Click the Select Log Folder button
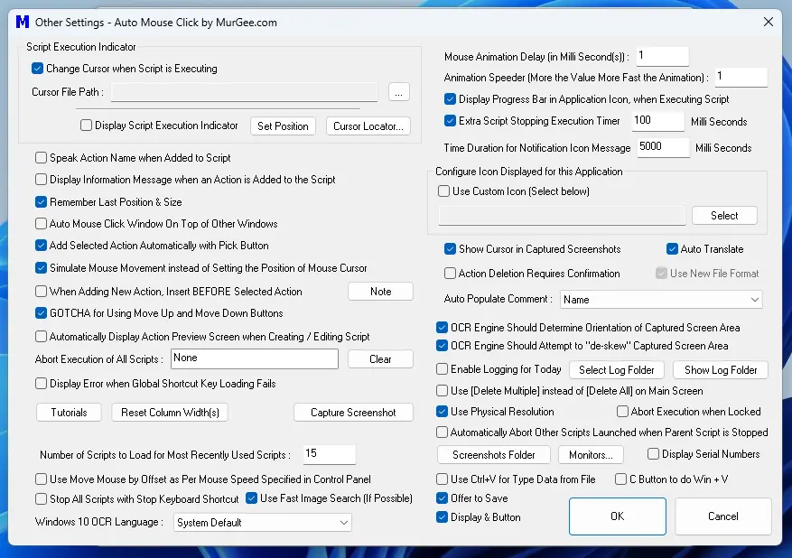 click(616, 370)
